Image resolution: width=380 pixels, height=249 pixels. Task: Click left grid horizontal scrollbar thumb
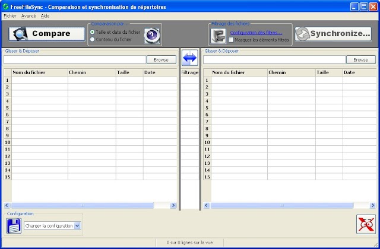point(83,206)
